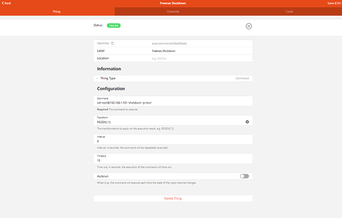Click 'The command to execute' hint text

123,109
